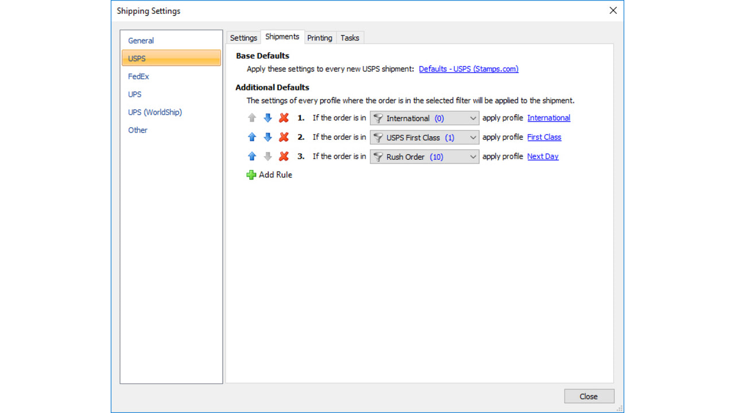Click the Close button
The height and width of the screenshot is (413, 735).
(x=589, y=396)
